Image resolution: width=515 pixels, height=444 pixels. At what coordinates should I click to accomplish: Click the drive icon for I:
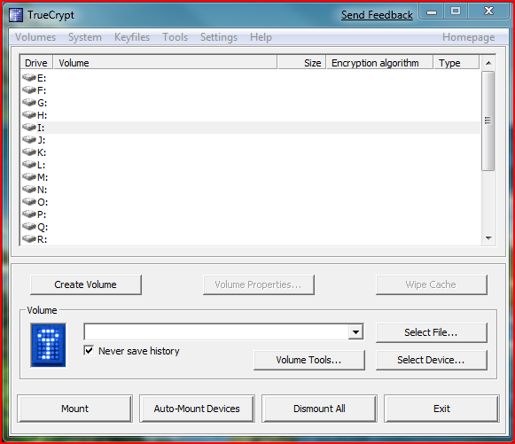tap(29, 128)
